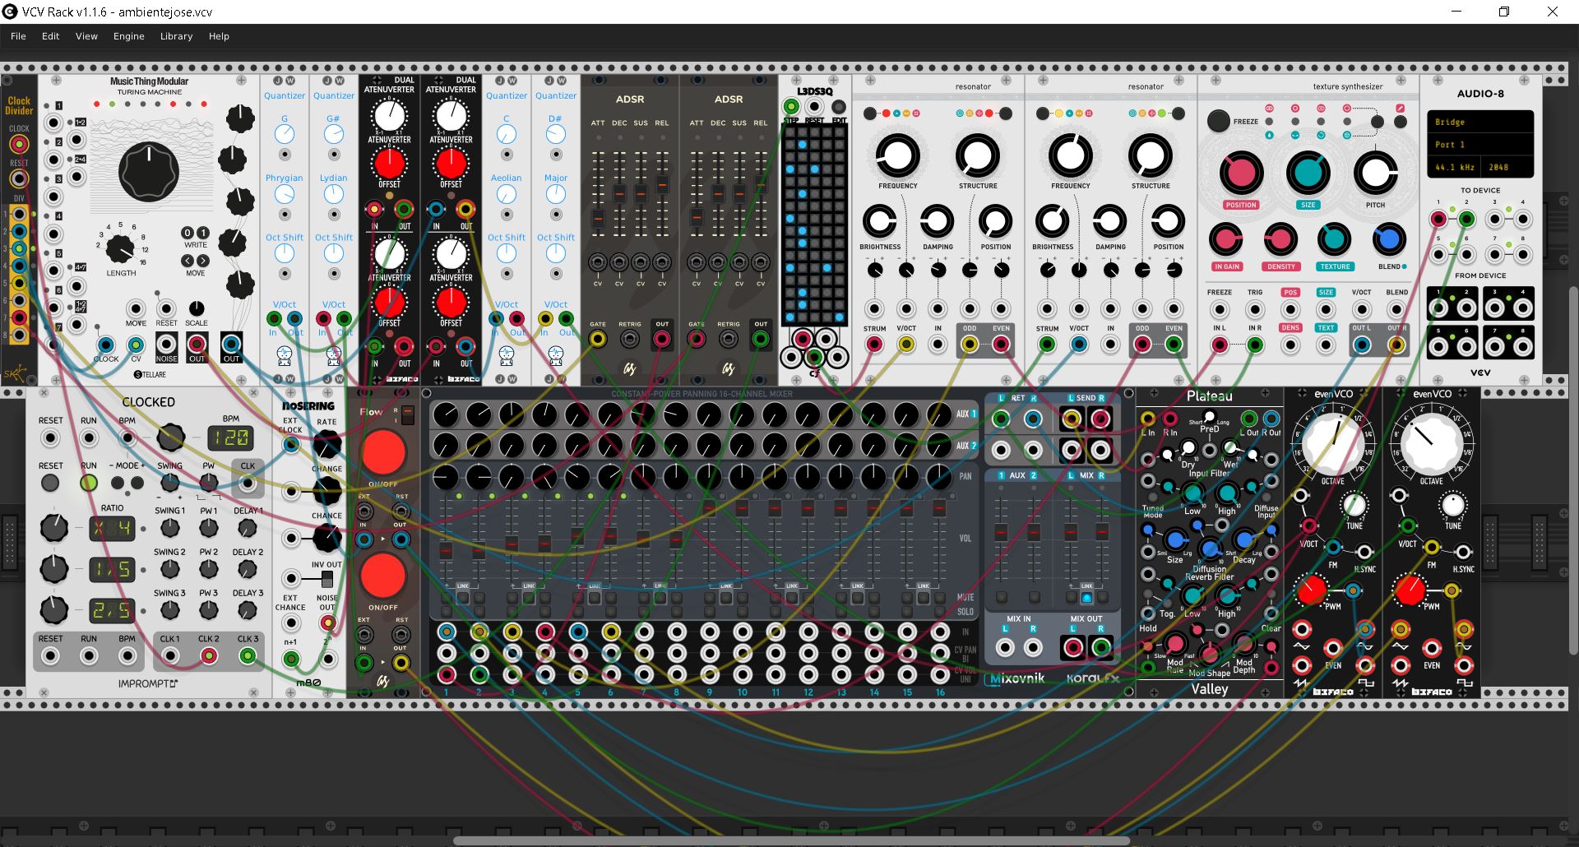The height and width of the screenshot is (847, 1579).
Task: Click the MODE minus button on Clocked
Action: click(118, 484)
